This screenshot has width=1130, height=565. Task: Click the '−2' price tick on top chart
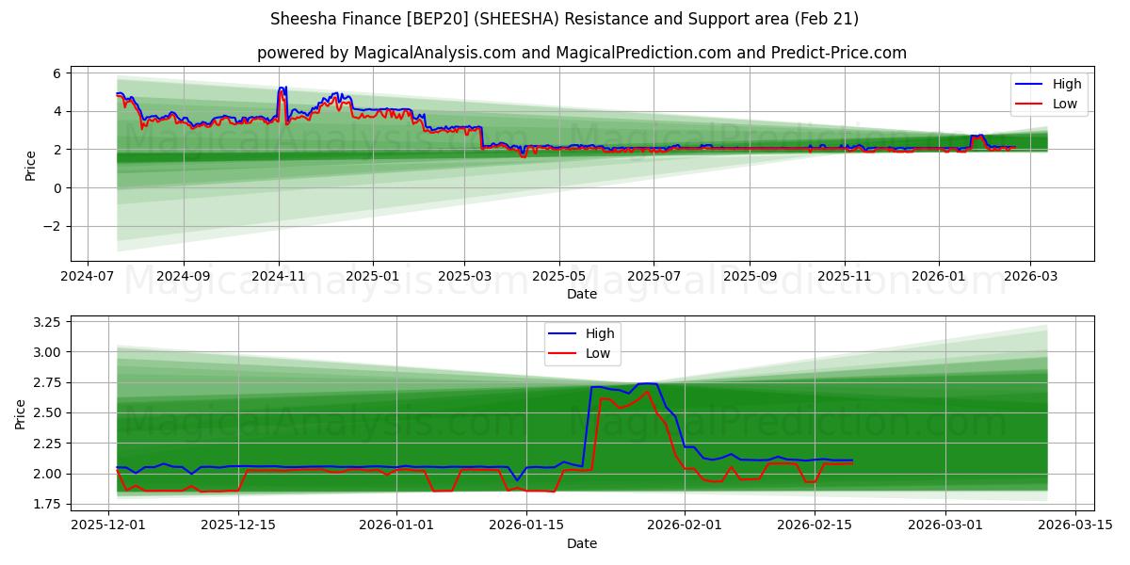click(x=51, y=226)
